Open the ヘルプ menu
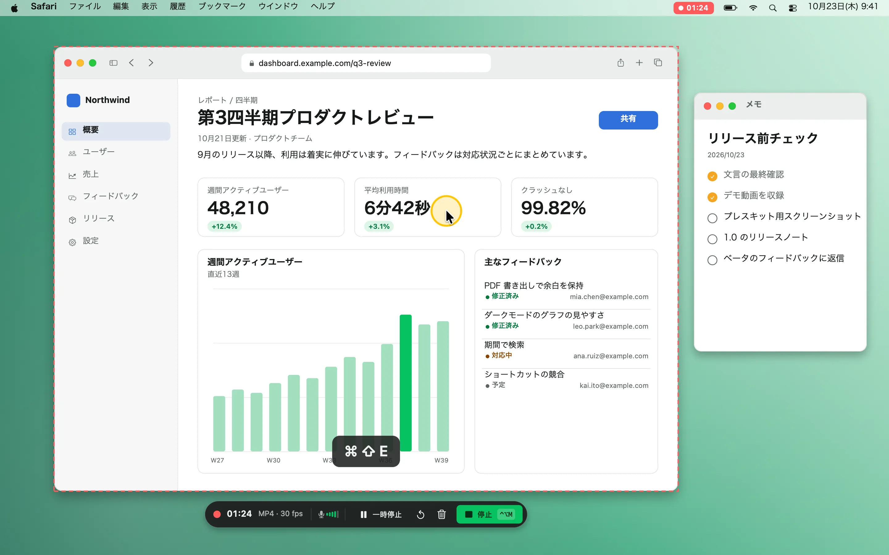 tap(323, 6)
